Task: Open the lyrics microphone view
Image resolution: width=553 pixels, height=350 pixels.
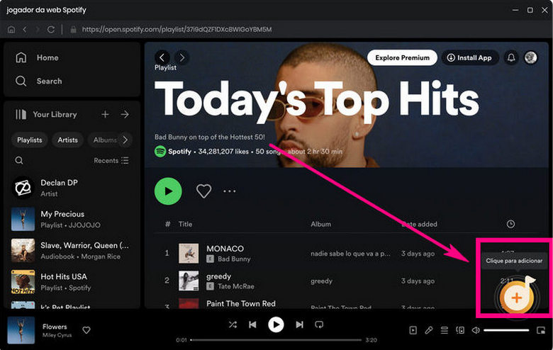Action: coord(428,330)
